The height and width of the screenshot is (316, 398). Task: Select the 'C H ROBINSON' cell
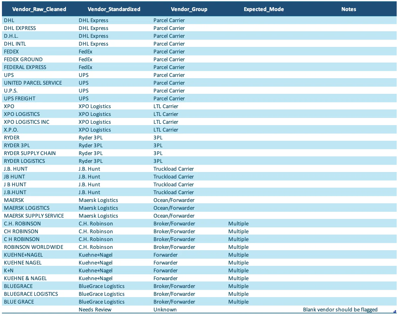39,239
